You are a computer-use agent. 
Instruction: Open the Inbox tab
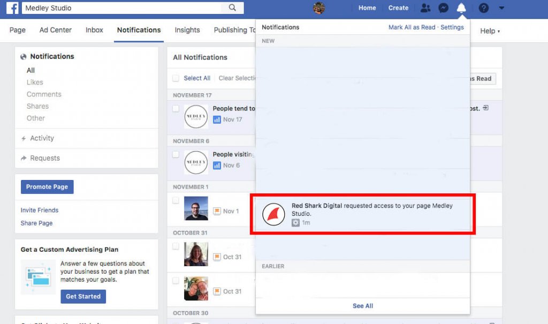(94, 30)
